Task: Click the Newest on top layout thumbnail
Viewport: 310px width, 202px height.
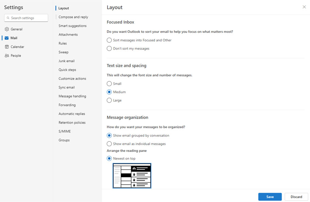Action: 132,176
